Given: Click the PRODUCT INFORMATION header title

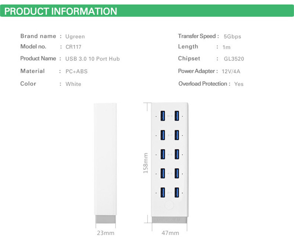Looking at the screenshot, I should point(61,11).
